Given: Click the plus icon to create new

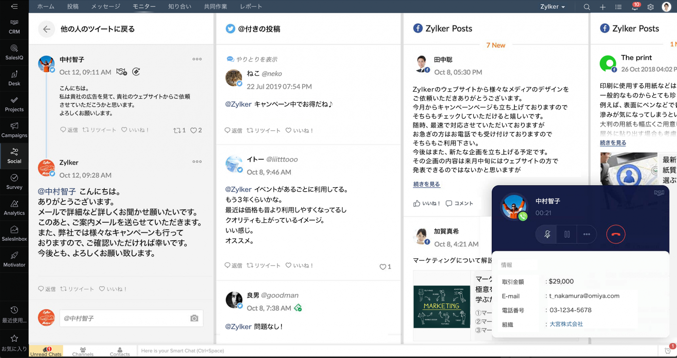Looking at the screenshot, I should [603, 7].
